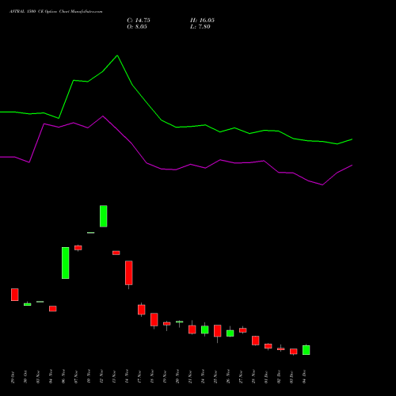Select the highest green candle above 12 Nov
The height and width of the screenshot is (396, 396).
click(x=104, y=216)
